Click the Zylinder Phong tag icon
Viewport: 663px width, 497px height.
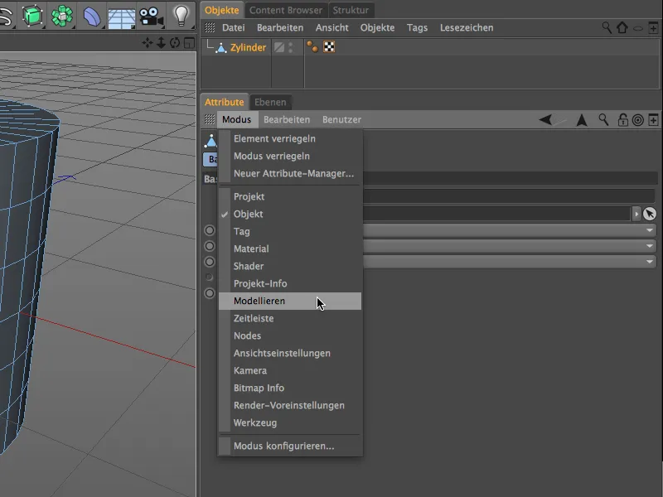tap(312, 46)
